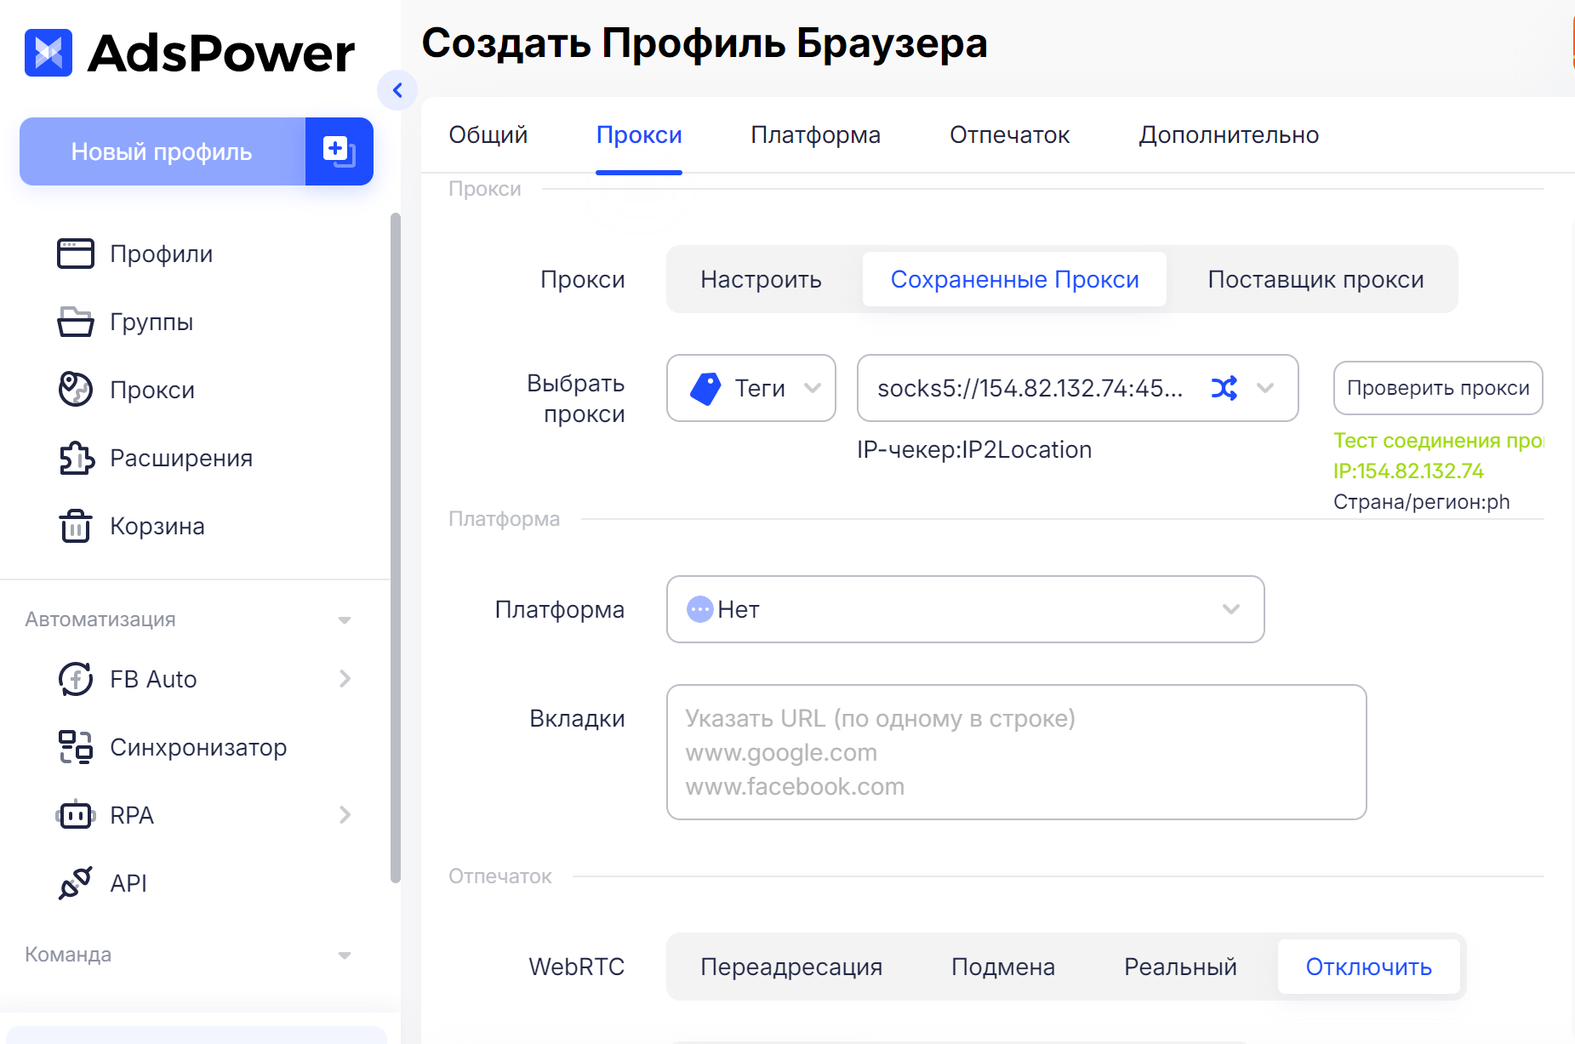Choose Поставщик прокси mode
Screen dimensions: 1575x1044
pos(1315,279)
